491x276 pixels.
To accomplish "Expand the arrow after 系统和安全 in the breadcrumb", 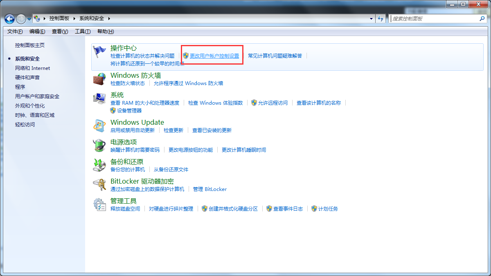I will 110,18.
